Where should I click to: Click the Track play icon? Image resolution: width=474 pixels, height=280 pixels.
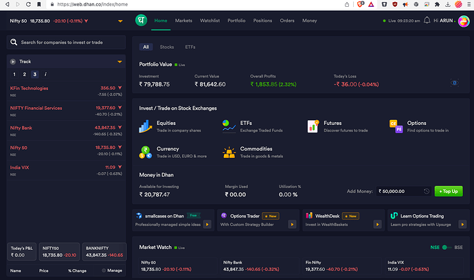click(x=12, y=62)
